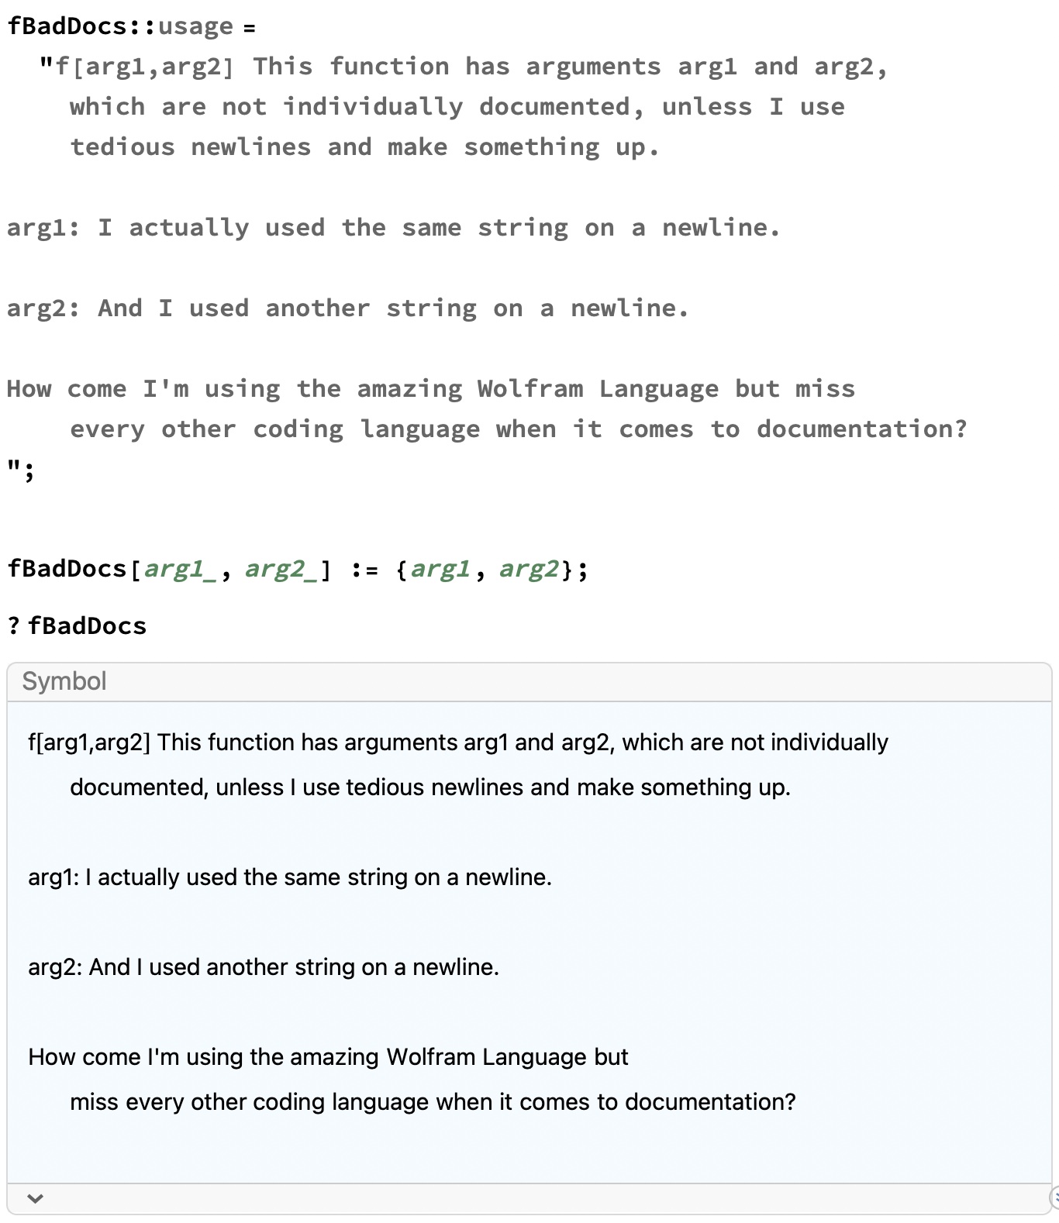Viewport: 1059px width, 1223px height.
Task: Click on the 'arg1_' pattern in the definition
Action: pyautogui.click(x=180, y=569)
